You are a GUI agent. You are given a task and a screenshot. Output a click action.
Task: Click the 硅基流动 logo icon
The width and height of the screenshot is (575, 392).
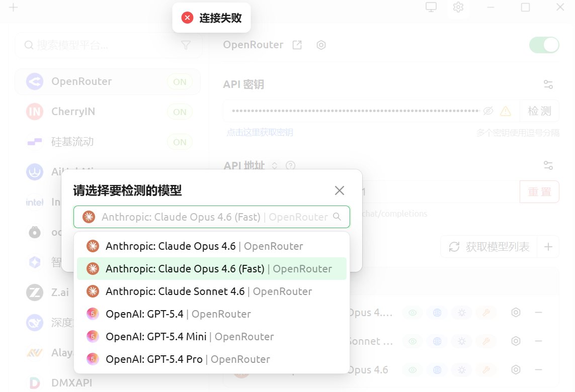coord(35,142)
